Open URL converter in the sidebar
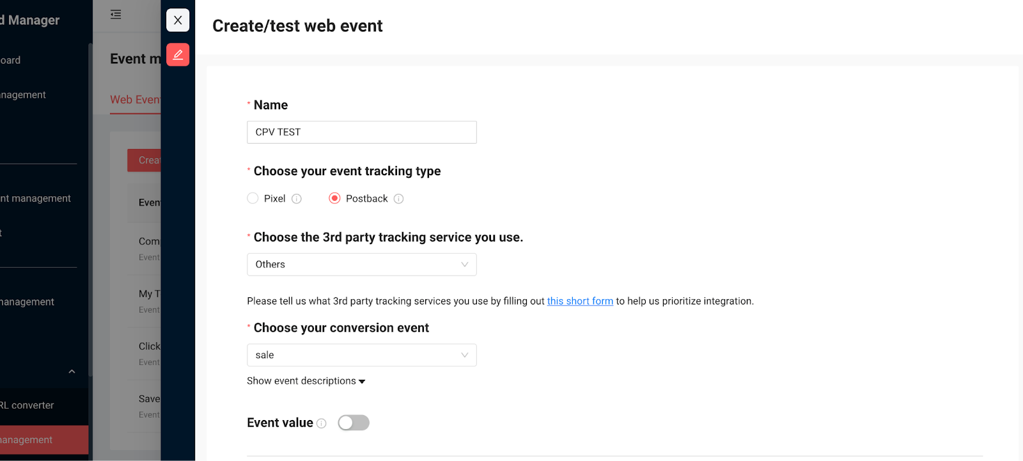Image resolution: width=1023 pixels, height=461 pixels. (27, 405)
